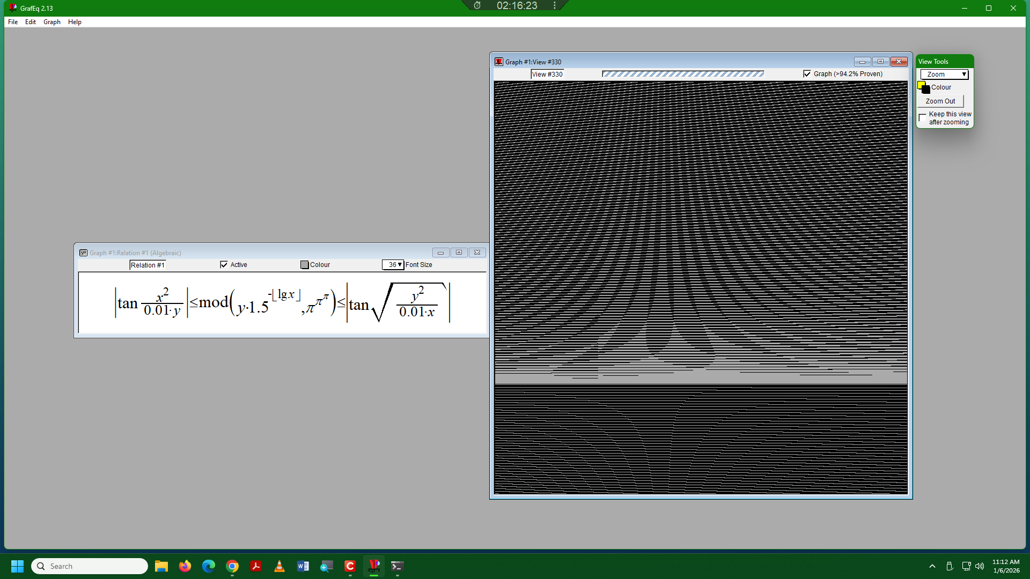Open Firefox from the taskbar
Viewport: 1030px width, 579px height.
pyautogui.click(x=185, y=566)
